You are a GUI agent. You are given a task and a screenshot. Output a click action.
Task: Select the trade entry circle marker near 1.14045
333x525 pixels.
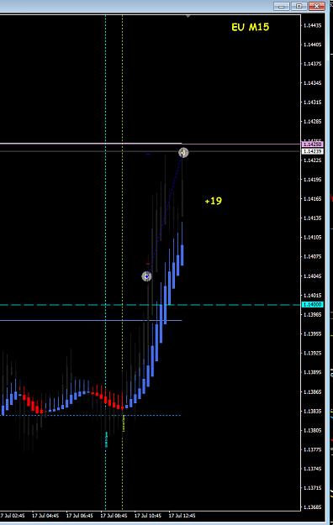[146, 276]
